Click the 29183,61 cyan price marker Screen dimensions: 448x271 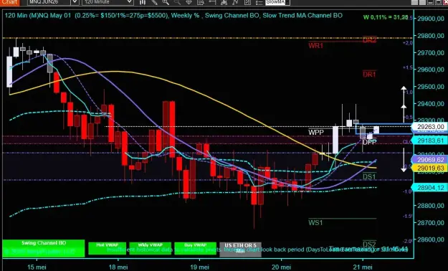pyautogui.click(x=429, y=141)
